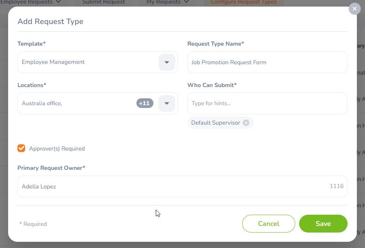Cancel the new request type
Image resolution: width=365 pixels, height=248 pixels.
pos(269,224)
